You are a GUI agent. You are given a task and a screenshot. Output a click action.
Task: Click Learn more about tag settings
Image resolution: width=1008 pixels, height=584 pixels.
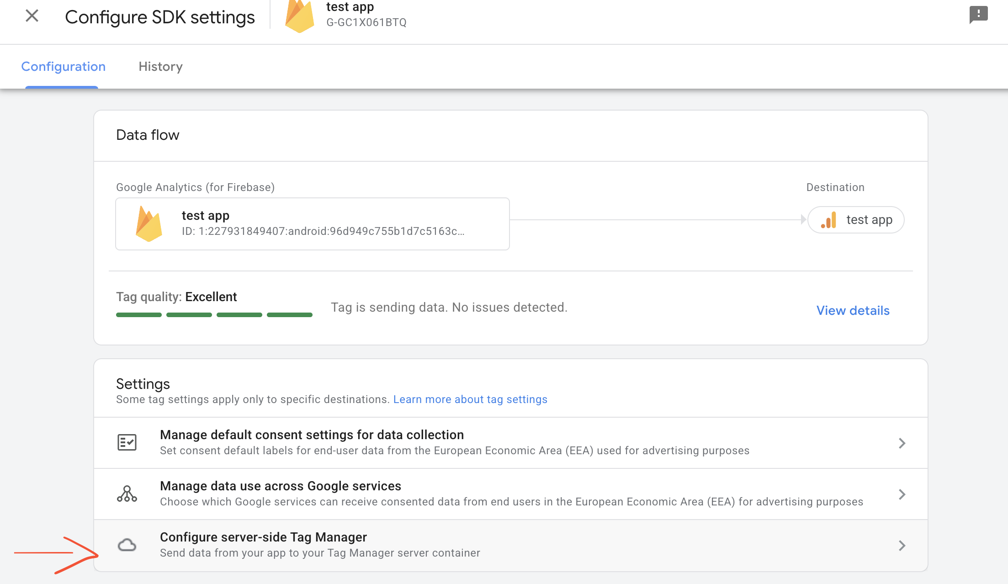pyautogui.click(x=470, y=399)
